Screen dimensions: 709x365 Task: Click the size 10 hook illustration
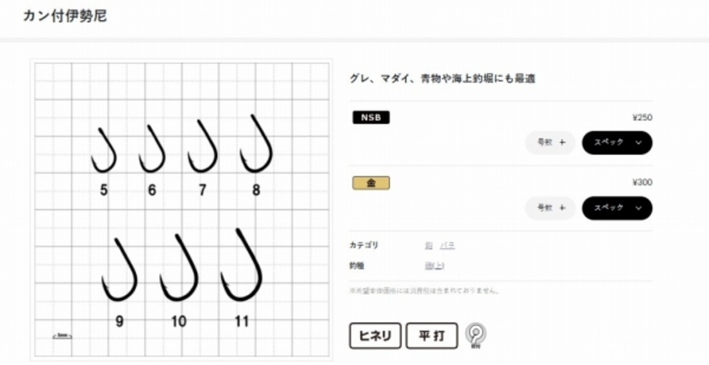pyautogui.click(x=178, y=268)
